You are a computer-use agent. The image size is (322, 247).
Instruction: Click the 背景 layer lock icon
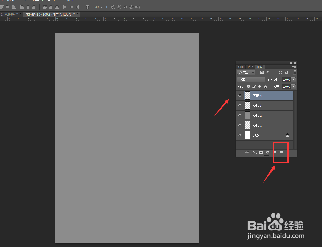click(x=287, y=135)
